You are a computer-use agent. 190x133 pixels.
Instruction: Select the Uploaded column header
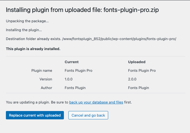[x=137, y=62]
